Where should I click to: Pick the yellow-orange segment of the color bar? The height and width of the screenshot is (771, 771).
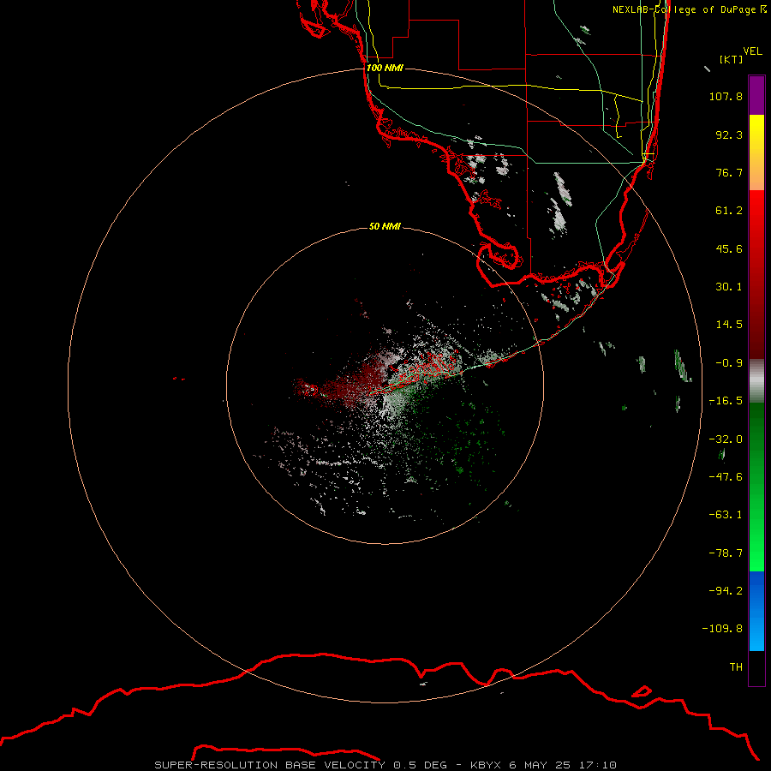pyautogui.click(x=756, y=152)
